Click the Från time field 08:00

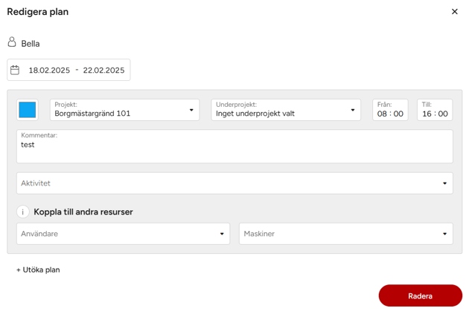[390, 110]
